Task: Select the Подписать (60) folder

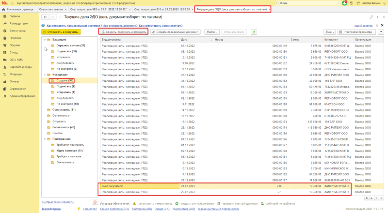Action: pyautogui.click(x=66, y=51)
